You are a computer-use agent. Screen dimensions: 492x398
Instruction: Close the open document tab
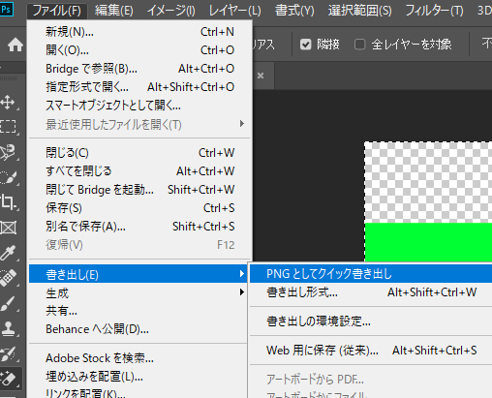click(261, 76)
